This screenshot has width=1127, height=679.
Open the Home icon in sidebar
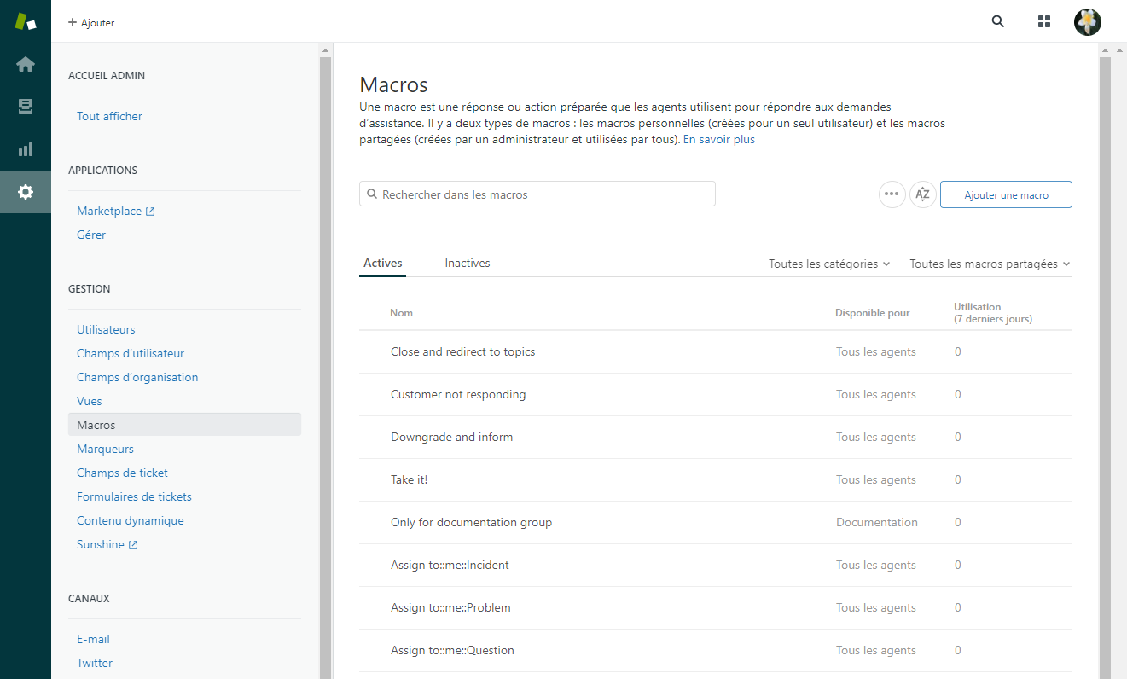click(x=26, y=64)
